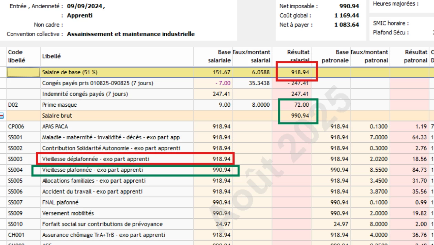This screenshot has height=245, width=434.
Task: Click the 'Libellé' column header
Action: click(51, 56)
